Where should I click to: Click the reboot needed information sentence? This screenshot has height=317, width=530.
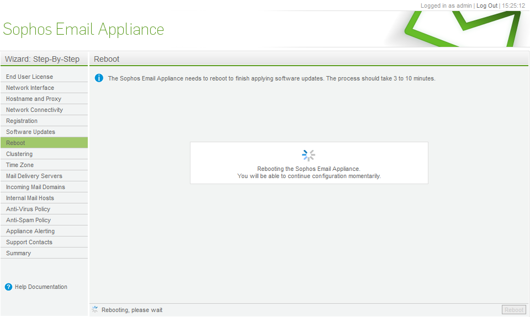272,78
